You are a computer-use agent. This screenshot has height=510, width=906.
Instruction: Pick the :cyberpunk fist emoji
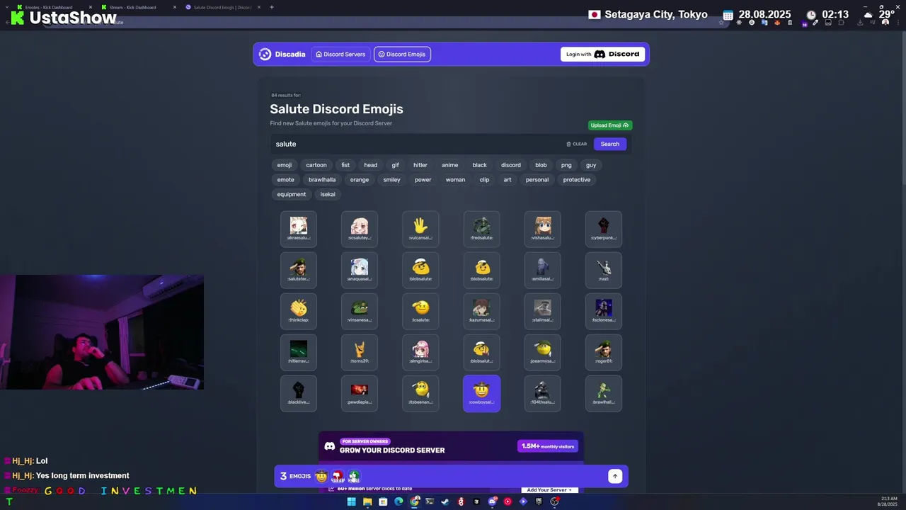coord(604,229)
